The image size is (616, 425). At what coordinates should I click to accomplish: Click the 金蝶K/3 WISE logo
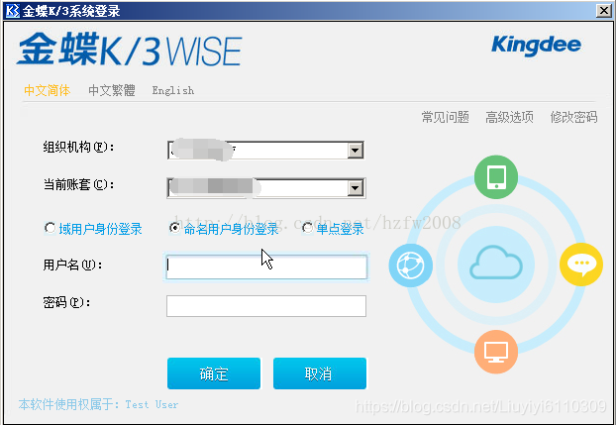pos(130,50)
